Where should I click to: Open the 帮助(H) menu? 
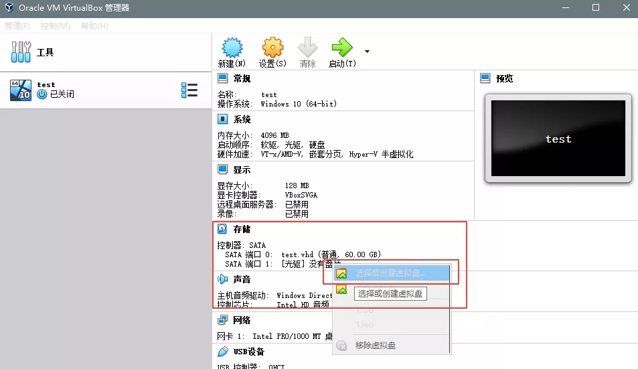coord(94,26)
